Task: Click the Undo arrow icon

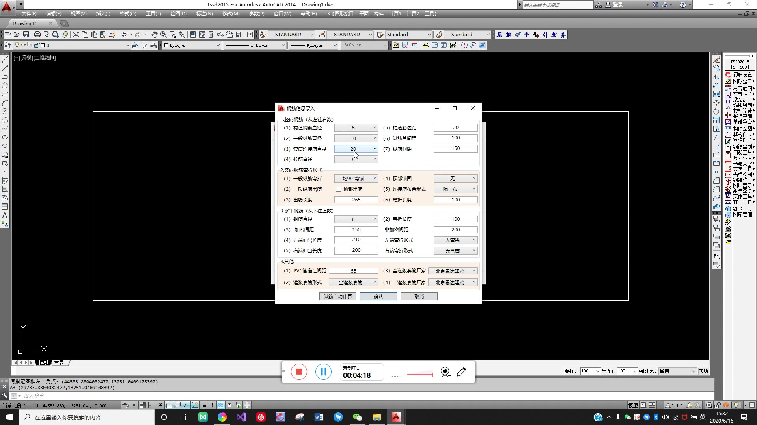Action: click(x=124, y=35)
